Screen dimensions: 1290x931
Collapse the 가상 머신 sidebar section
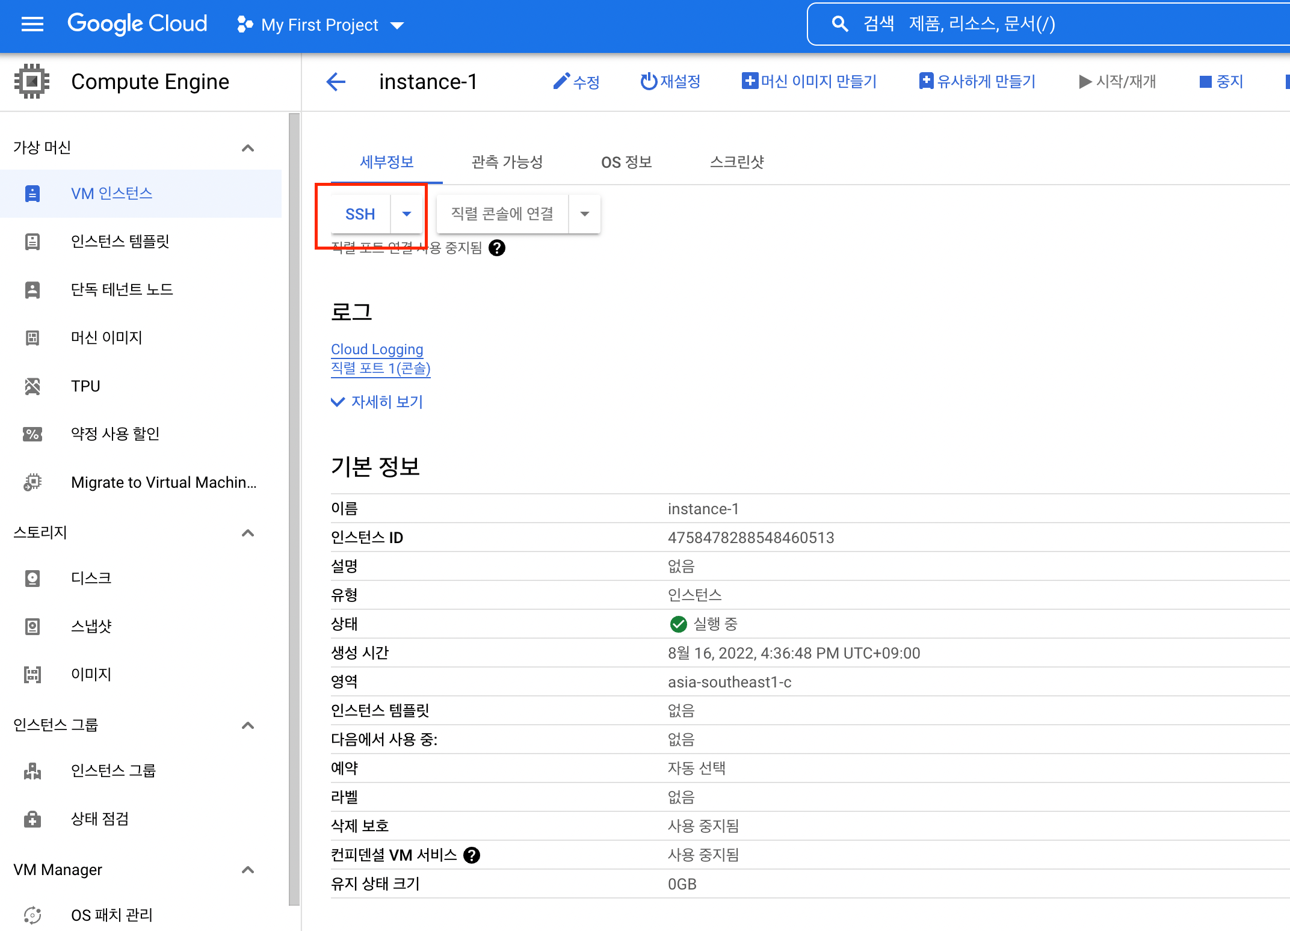point(248,148)
